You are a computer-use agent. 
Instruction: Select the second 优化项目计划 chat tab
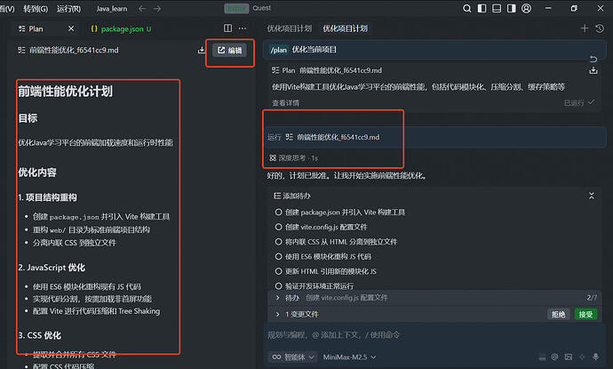[346, 28]
